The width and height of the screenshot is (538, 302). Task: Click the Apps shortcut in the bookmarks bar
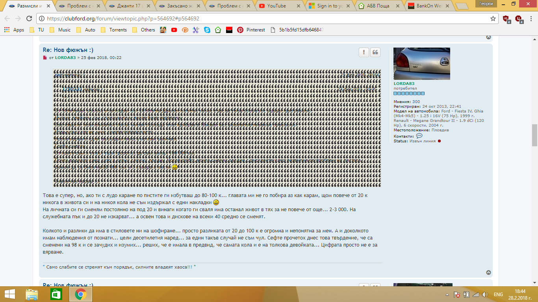14,30
